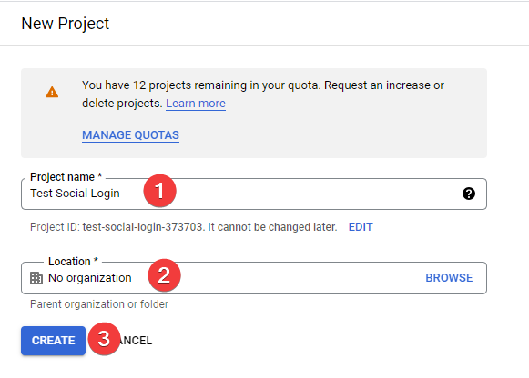The height and width of the screenshot is (378, 529).
Task: Open the Project name help question-mark icon
Action: (469, 194)
